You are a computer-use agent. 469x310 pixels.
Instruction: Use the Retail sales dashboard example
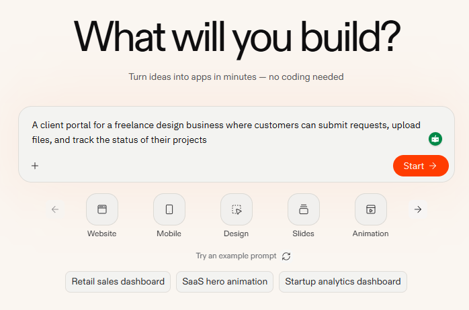click(118, 282)
